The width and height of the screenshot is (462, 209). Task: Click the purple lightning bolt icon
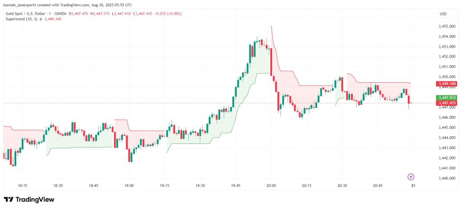411,177
